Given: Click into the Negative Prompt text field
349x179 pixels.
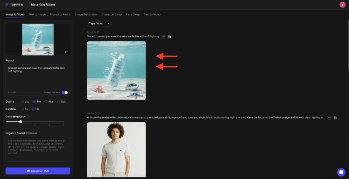Looking at the screenshot, I should click(38, 149).
